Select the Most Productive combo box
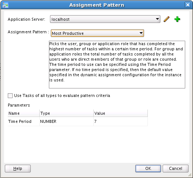 point(97,33)
